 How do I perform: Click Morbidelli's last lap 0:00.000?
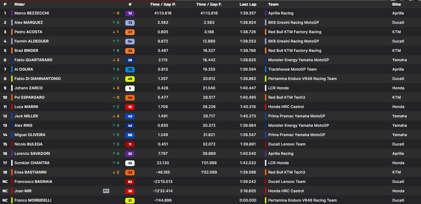click(x=248, y=200)
